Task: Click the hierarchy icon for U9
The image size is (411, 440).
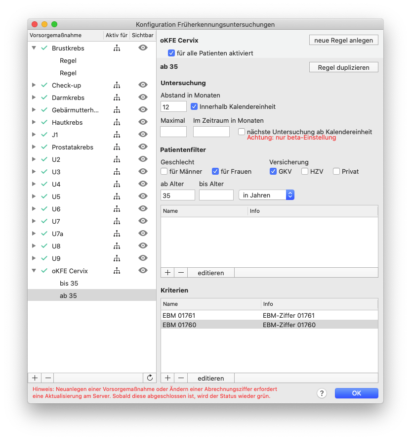Action: pyautogui.click(x=117, y=258)
